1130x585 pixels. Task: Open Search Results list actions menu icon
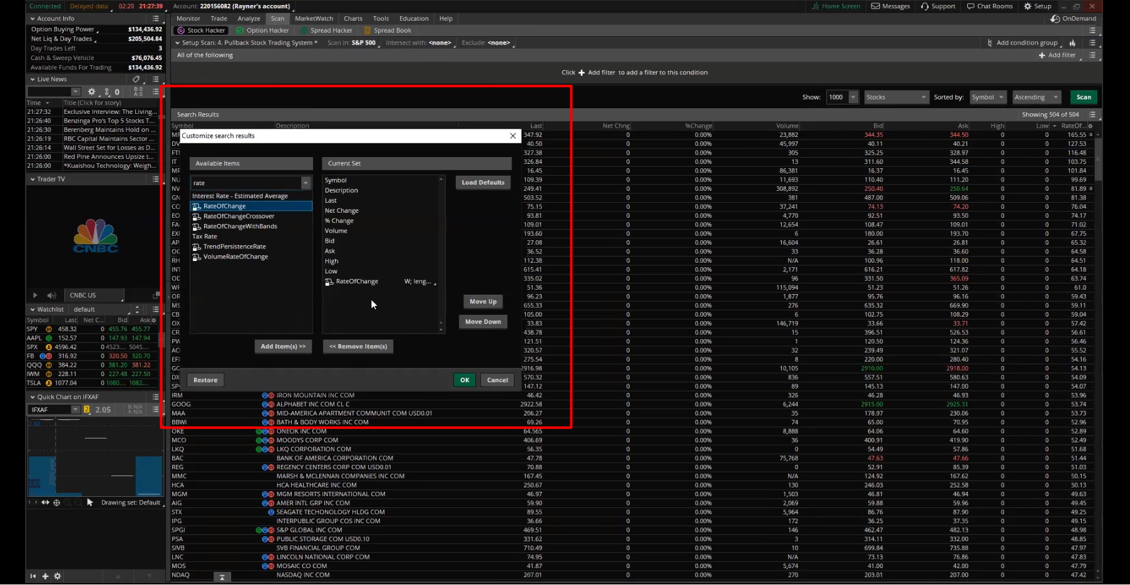(x=1092, y=114)
